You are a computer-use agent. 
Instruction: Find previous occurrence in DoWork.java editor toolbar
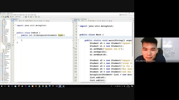point(28,21)
